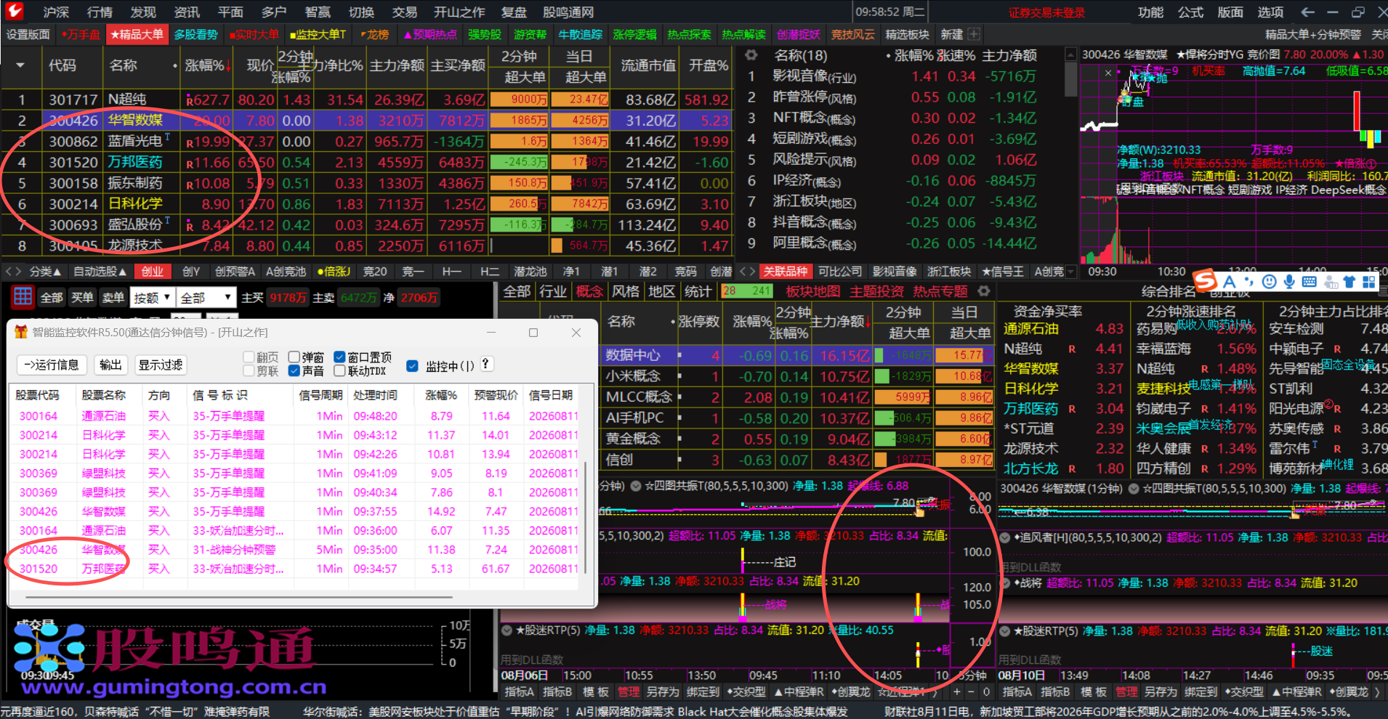
Task: Click the left-right arrows before 关联品种
Action: tap(747, 272)
